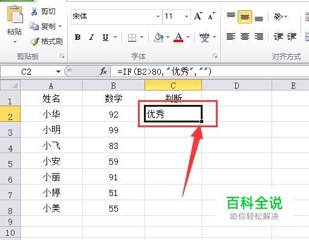Select column A header
The width and height of the screenshot is (309, 240).
51,86
